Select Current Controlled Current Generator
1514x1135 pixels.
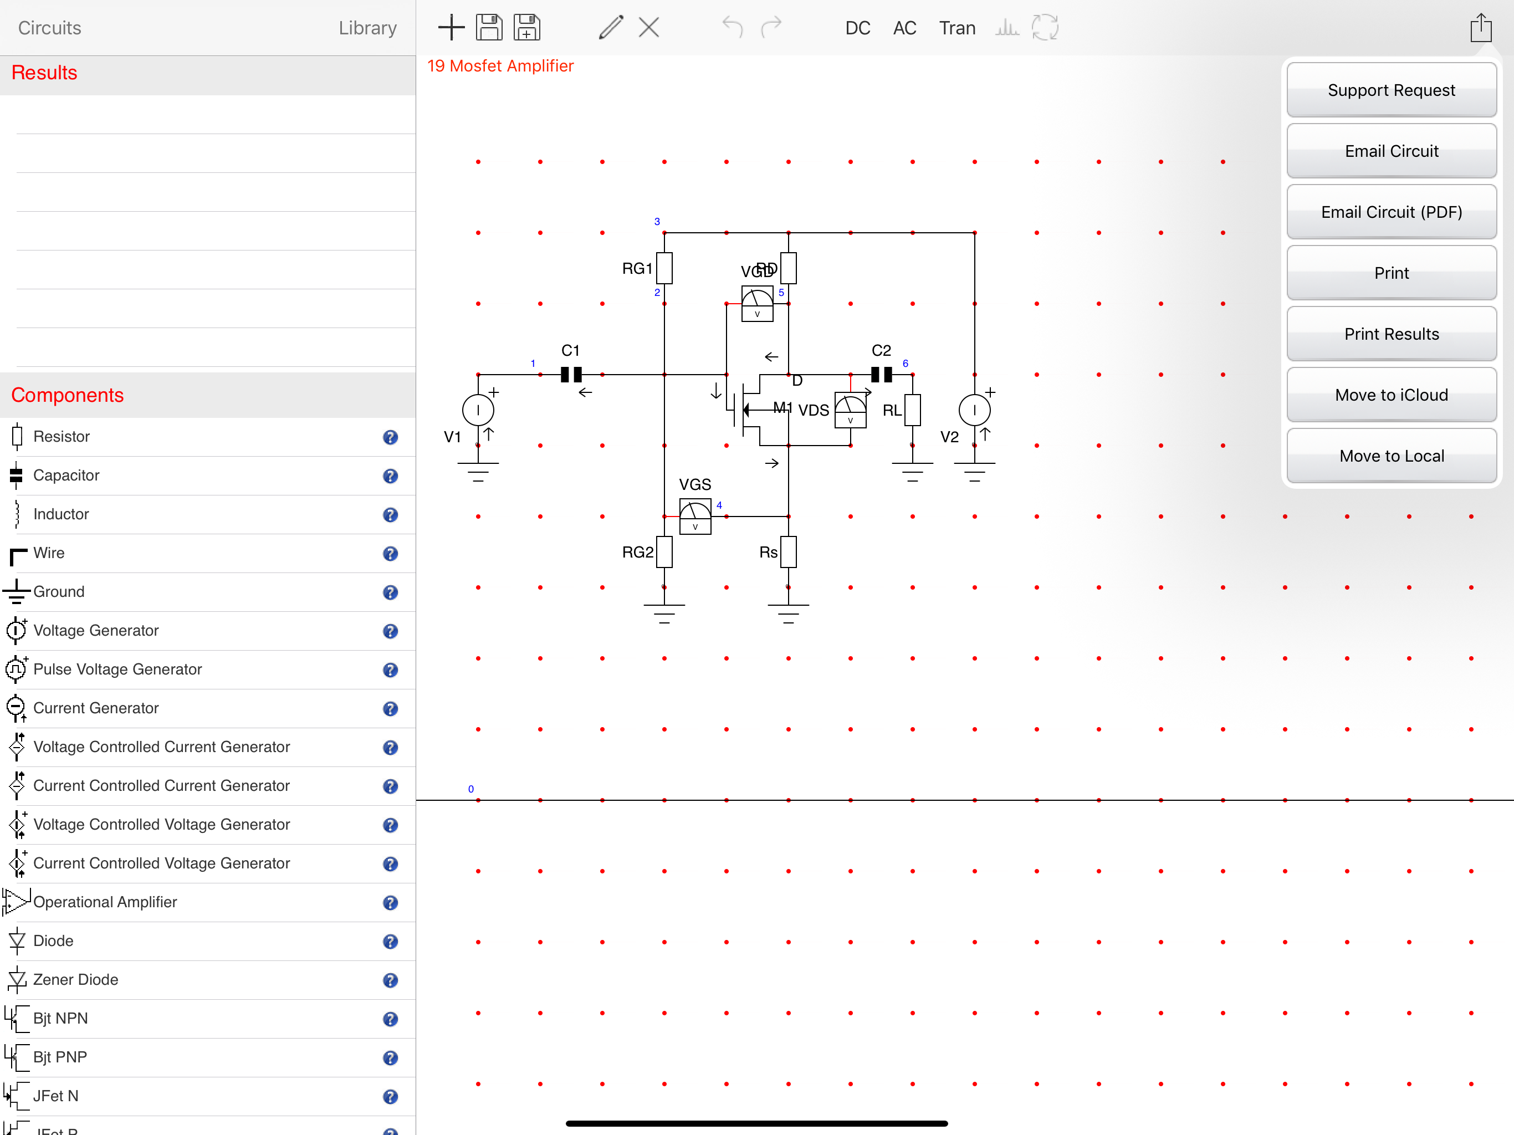(x=207, y=786)
